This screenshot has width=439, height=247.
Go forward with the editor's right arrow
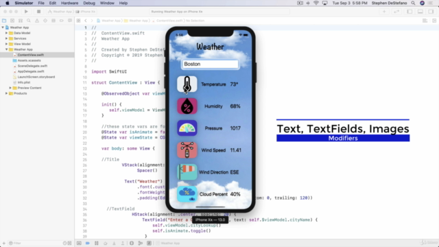(91, 21)
